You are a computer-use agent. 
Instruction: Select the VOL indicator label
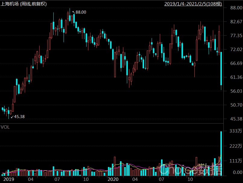coord(5,127)
